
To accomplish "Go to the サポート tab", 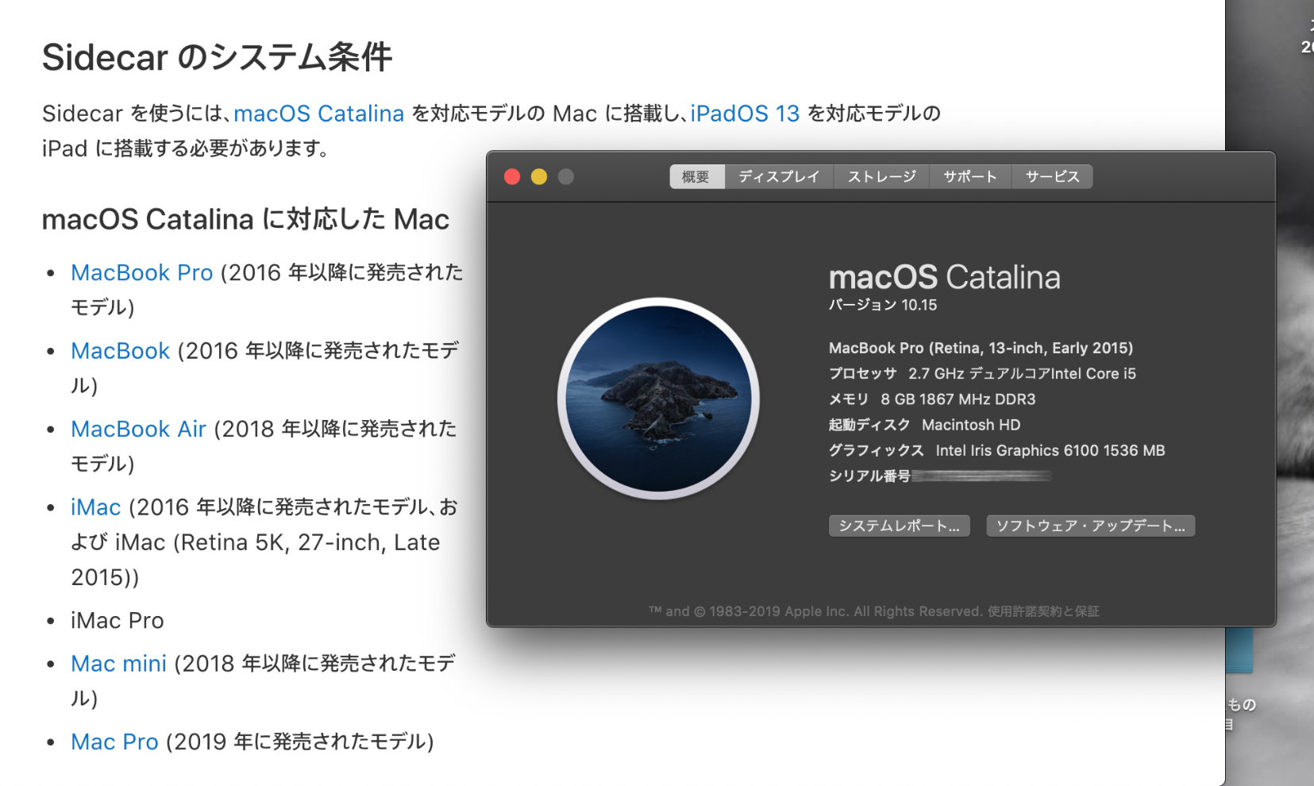I will click(x=970, y=176).
